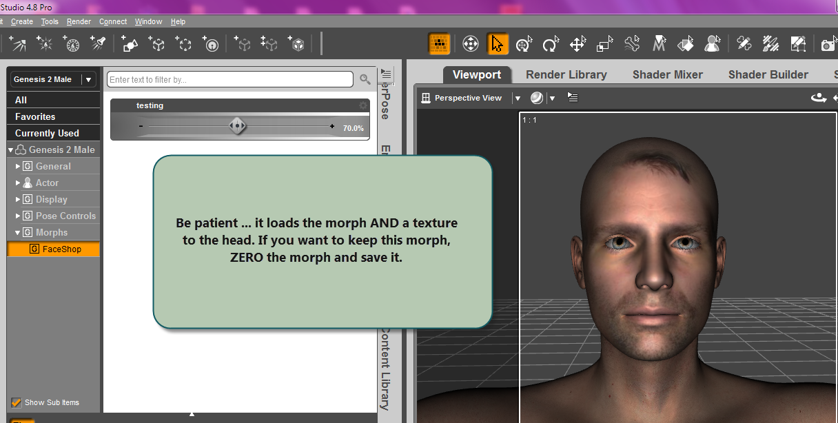Screen dimensions: 838x423
Task: Switch to the Render Library tab
Action: pos(566,74)
